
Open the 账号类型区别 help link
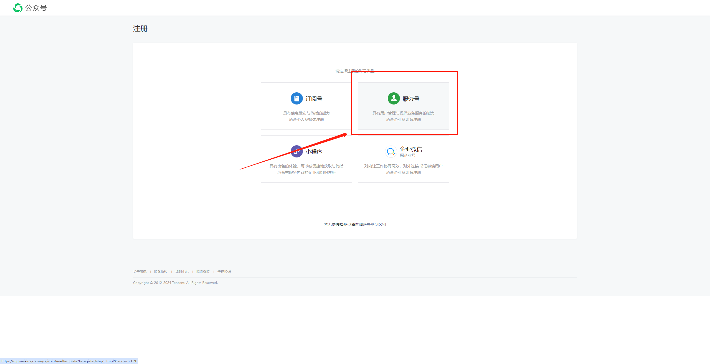[x=374, y=225]
